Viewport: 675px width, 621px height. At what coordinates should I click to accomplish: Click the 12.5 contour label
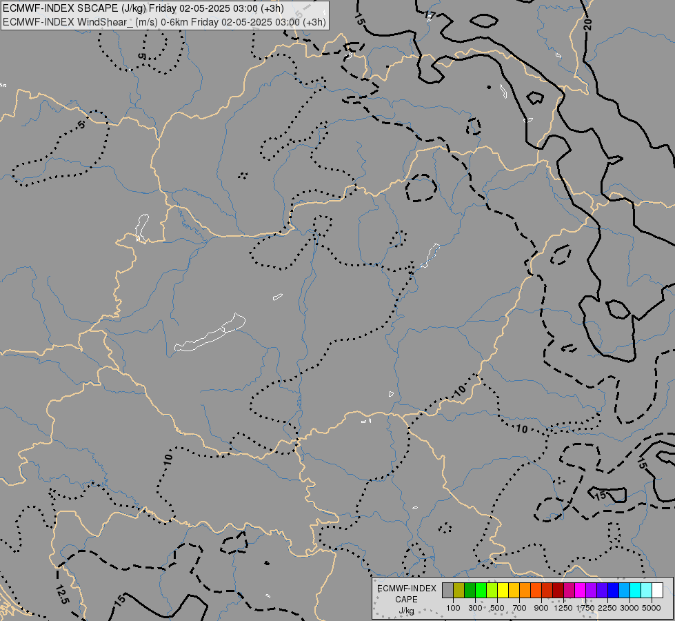[x=61, y=594]
